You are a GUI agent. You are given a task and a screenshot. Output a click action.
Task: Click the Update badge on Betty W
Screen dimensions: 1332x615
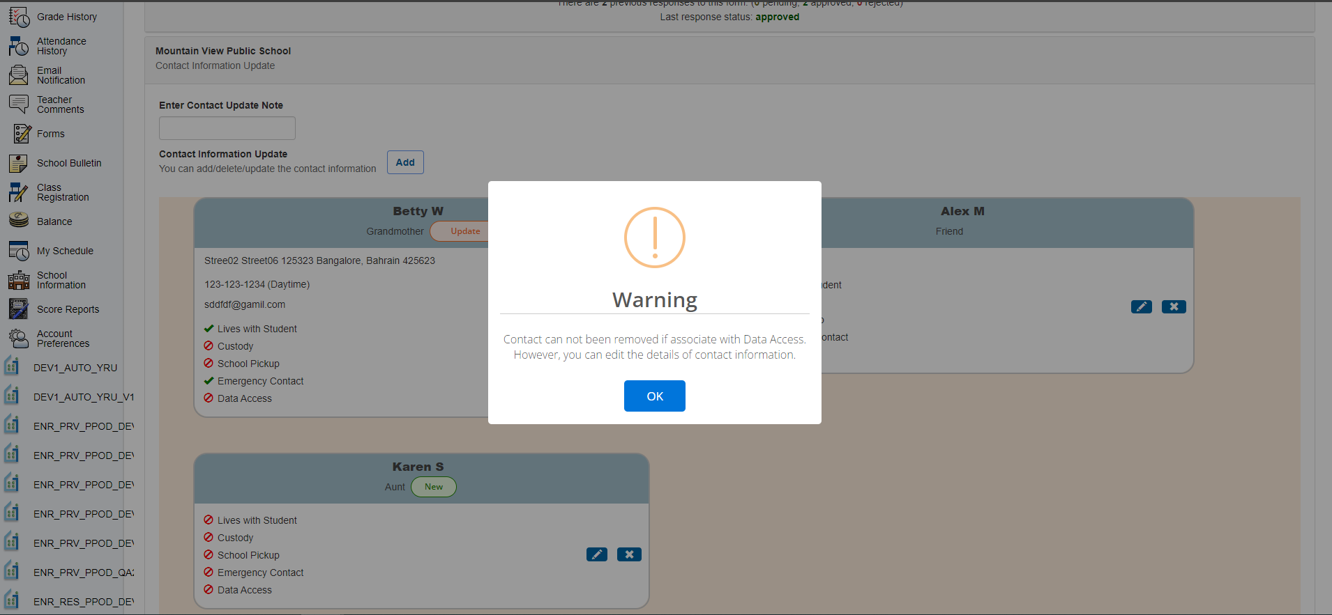click(464, 231)
